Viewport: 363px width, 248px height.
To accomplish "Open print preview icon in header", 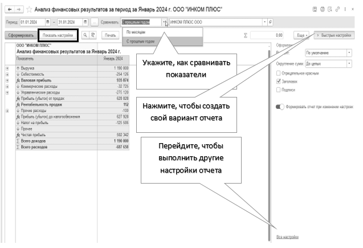I will (x=330, y=9).
